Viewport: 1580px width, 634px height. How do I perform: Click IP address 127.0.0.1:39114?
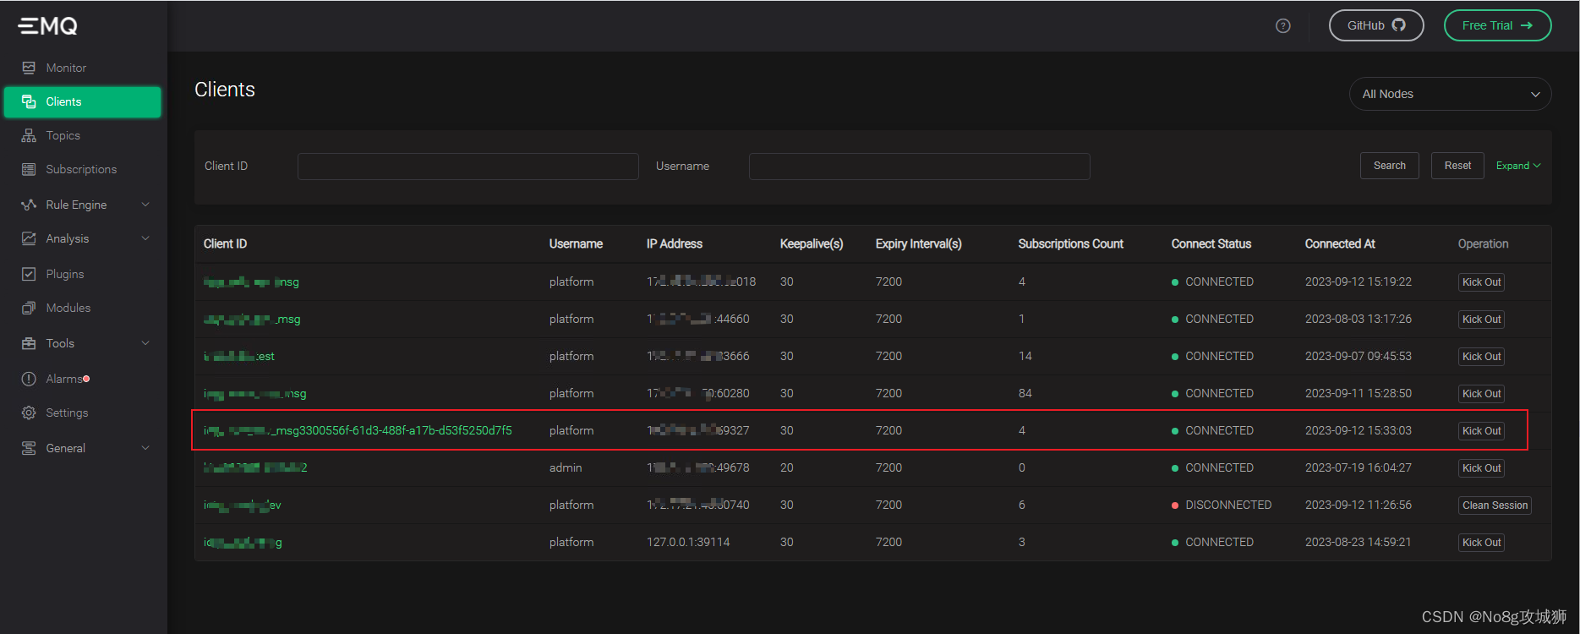(x=688, y=542)
